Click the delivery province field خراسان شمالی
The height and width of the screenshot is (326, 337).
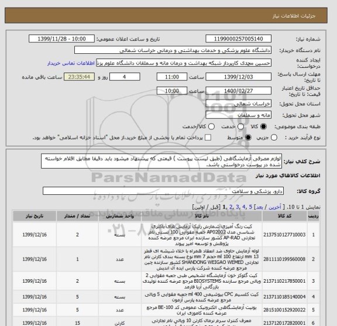(238, 104)
